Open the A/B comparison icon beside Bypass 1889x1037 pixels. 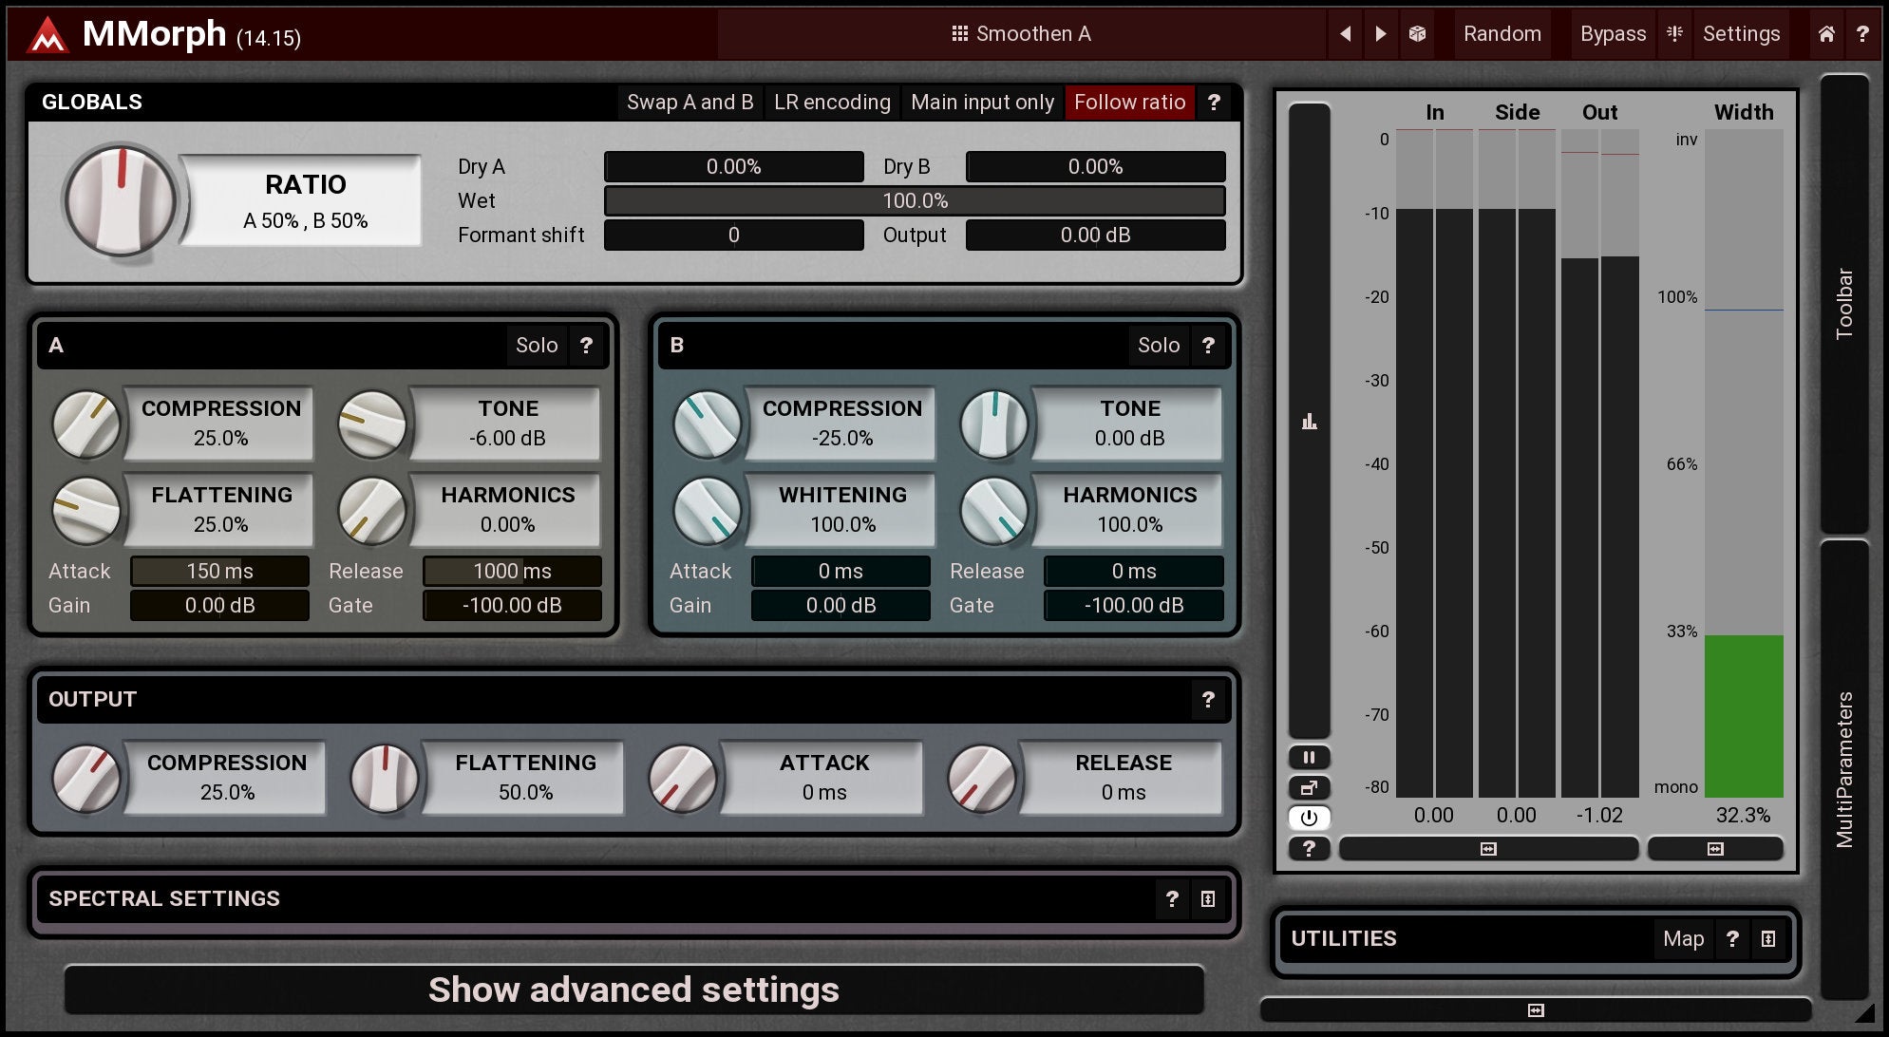(x=1674, y=34)
